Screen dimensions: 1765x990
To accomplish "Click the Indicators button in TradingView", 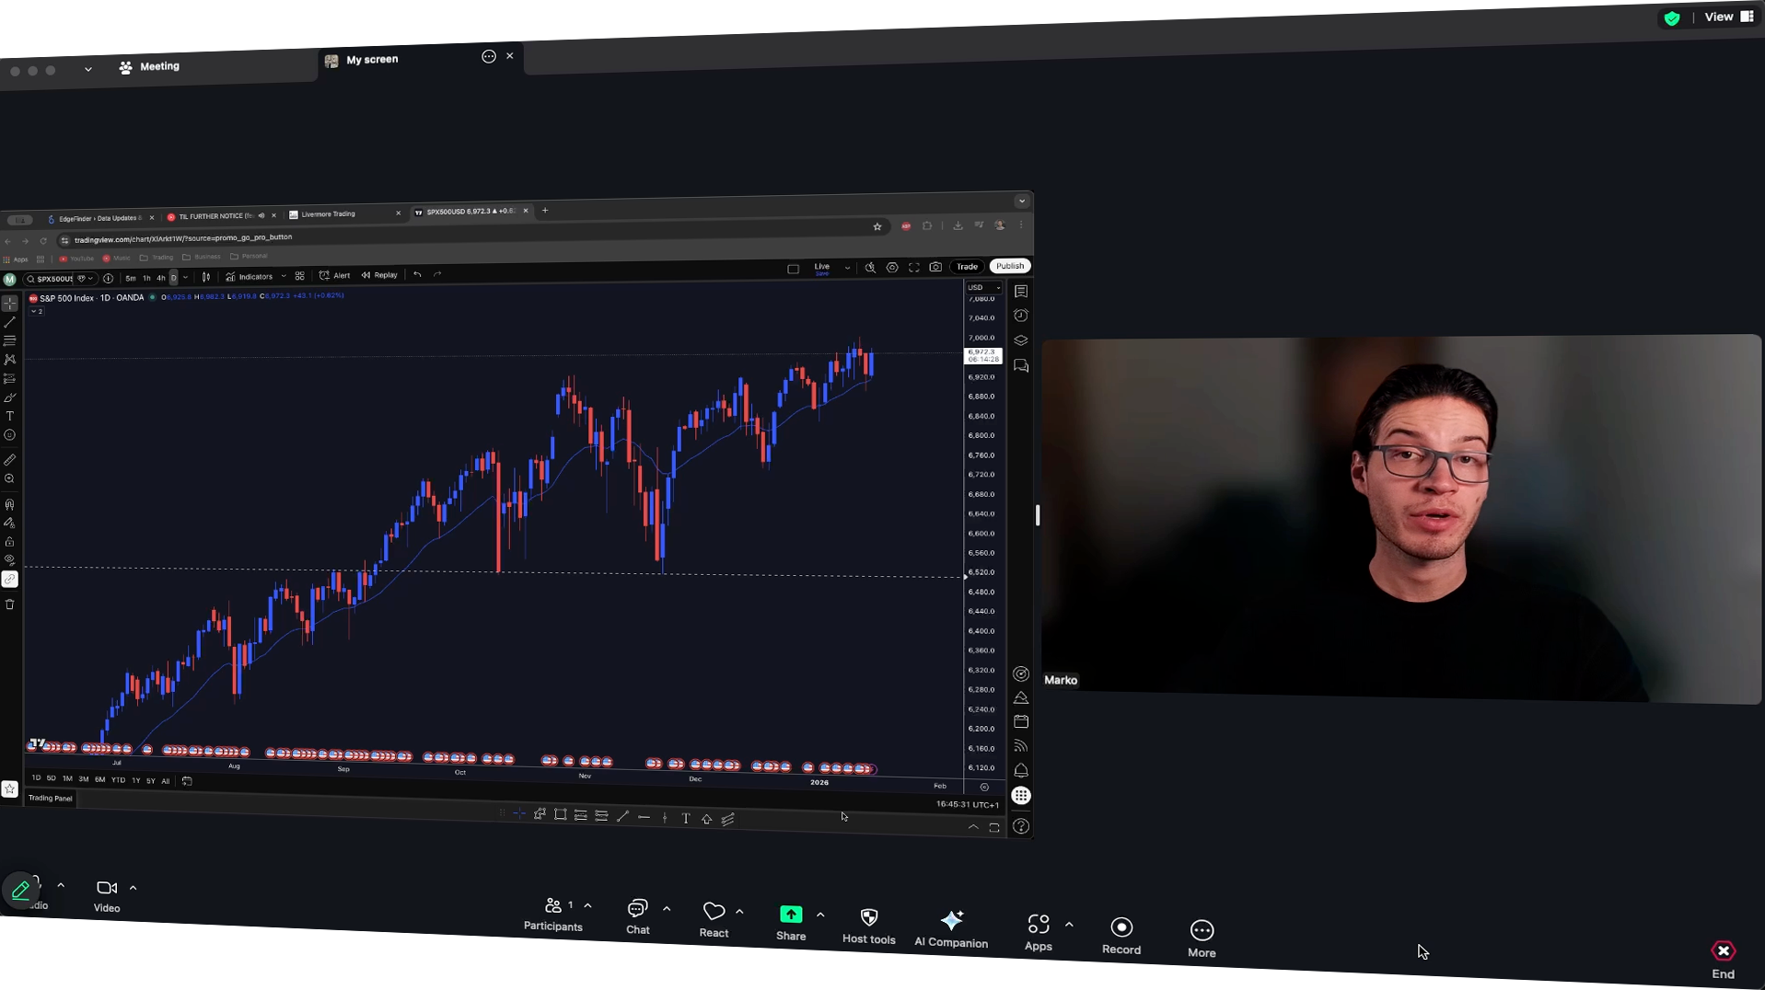I will click(250, 276).
